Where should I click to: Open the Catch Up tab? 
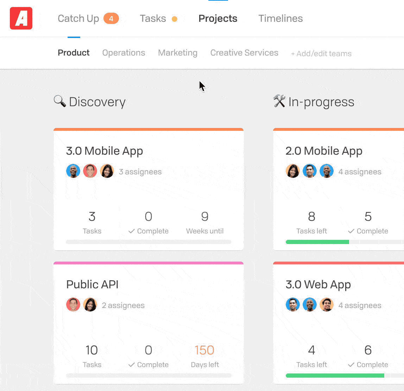tap(78, 19)
